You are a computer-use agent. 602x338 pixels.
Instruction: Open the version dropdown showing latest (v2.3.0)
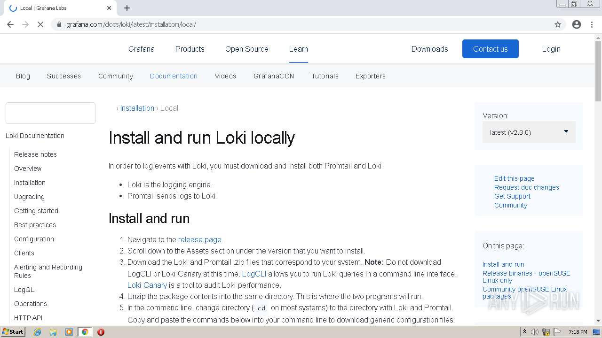529,132
